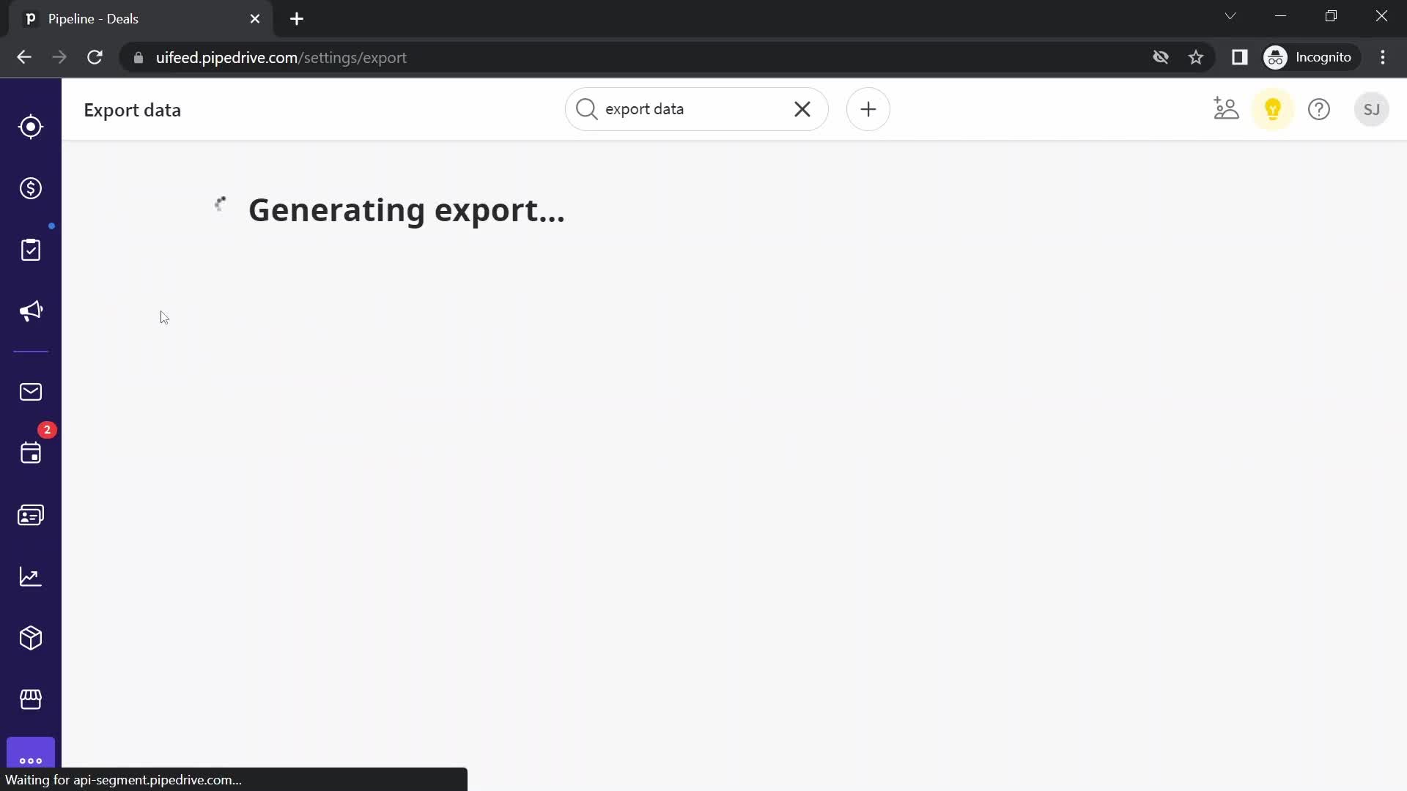1407x791 pixels.
Task: Click the Calendar with badge icon
Action: 30,452
